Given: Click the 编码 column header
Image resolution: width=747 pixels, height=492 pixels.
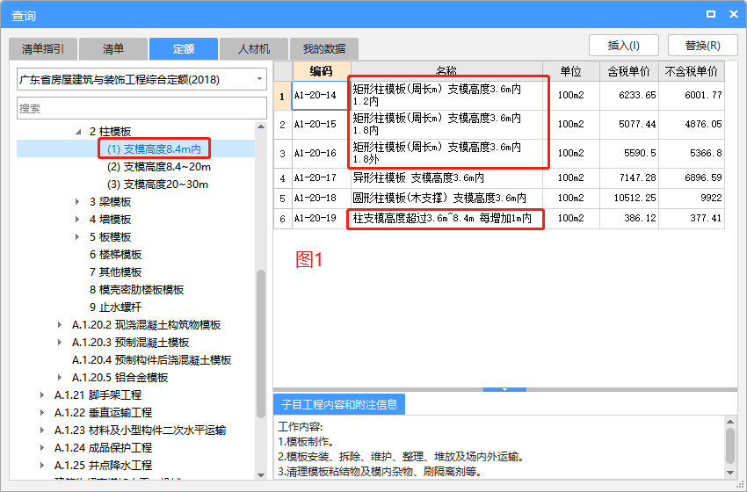Looking at the screenshot, I should (321, 71).
